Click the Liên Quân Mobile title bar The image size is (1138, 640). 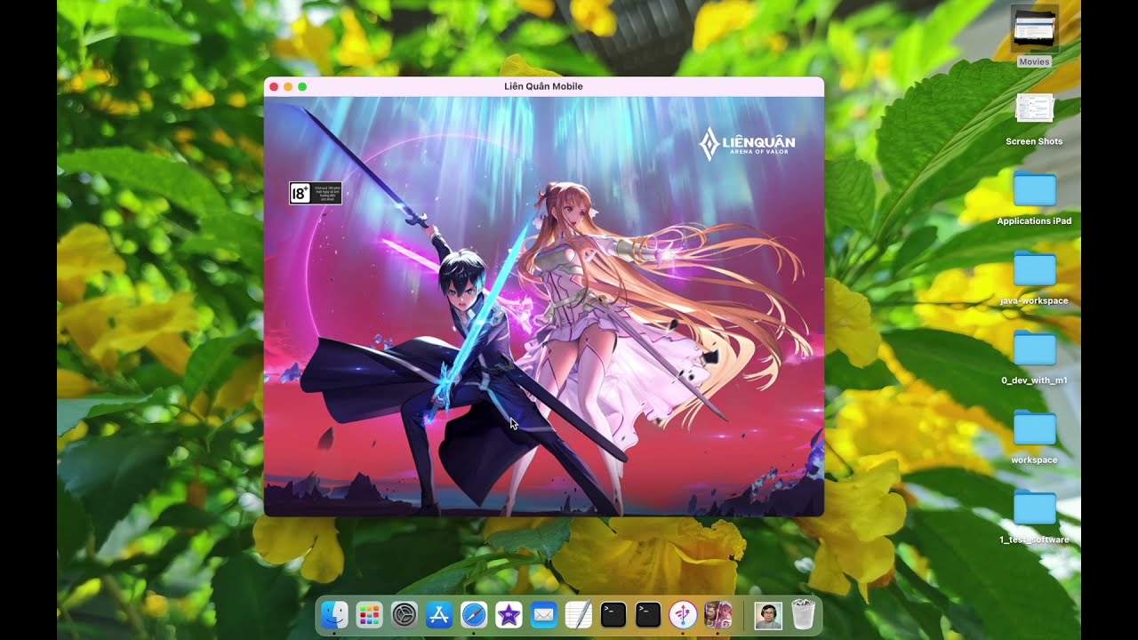coord(543,86)
